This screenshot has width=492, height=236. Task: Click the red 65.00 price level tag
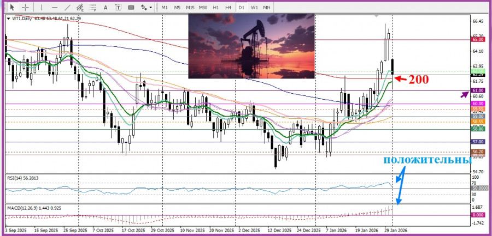(x=477, y=39)
